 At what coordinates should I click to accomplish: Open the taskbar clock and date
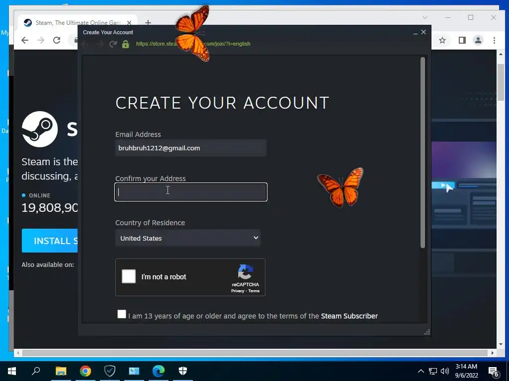[x=466, y=371]
